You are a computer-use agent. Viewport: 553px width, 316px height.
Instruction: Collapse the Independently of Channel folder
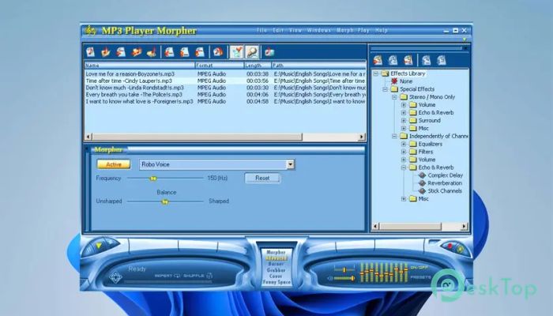pos(395,136)
